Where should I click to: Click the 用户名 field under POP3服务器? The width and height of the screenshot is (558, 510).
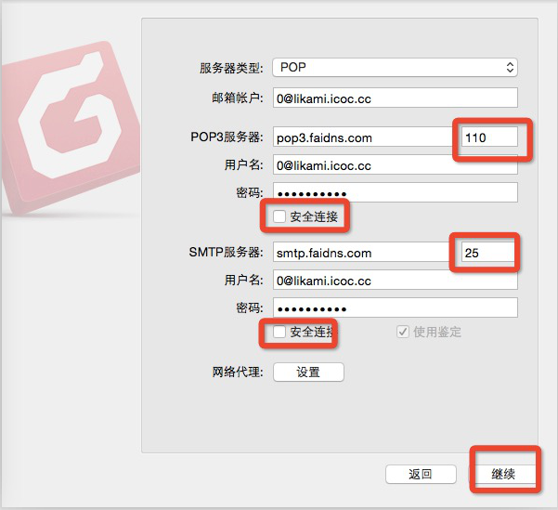pos(395,164)
